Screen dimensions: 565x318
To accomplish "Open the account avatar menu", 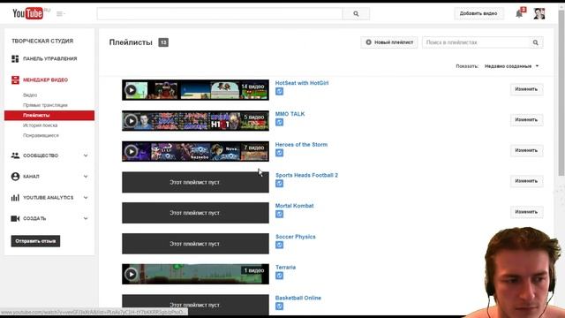I will [539, 14].
